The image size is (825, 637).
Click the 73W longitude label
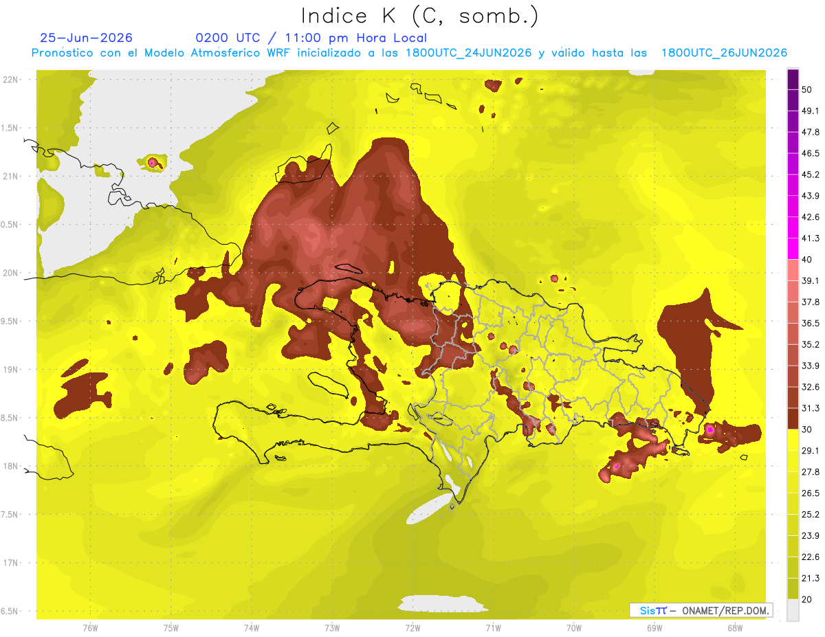click(332, 627)
